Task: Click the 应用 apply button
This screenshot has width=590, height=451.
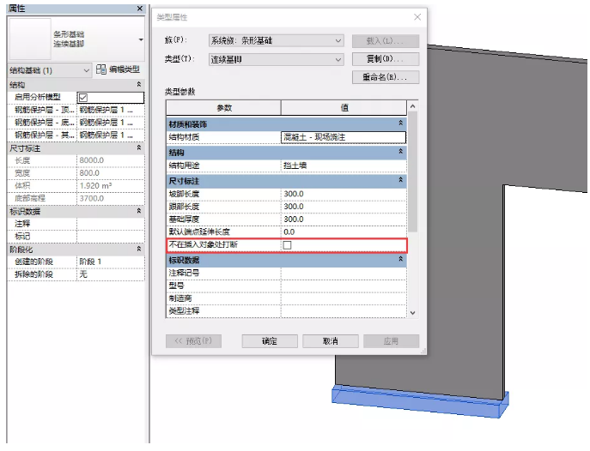Action: click(x=391, y=341)
